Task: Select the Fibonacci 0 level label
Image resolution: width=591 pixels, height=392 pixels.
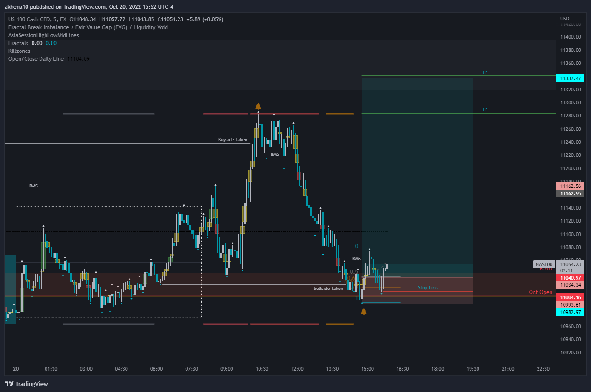Action: (356, 246)
